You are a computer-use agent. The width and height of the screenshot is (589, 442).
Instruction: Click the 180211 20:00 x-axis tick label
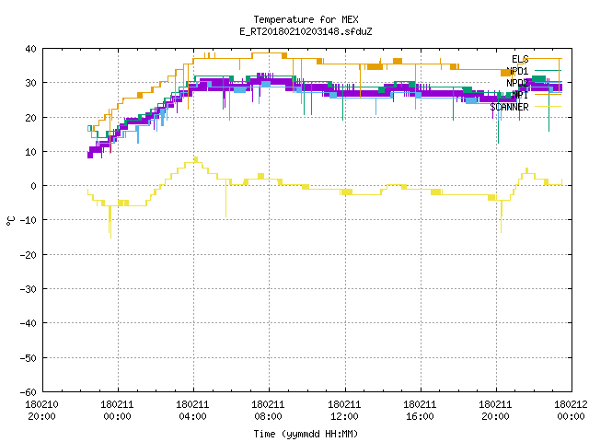[x=495, y=411]
